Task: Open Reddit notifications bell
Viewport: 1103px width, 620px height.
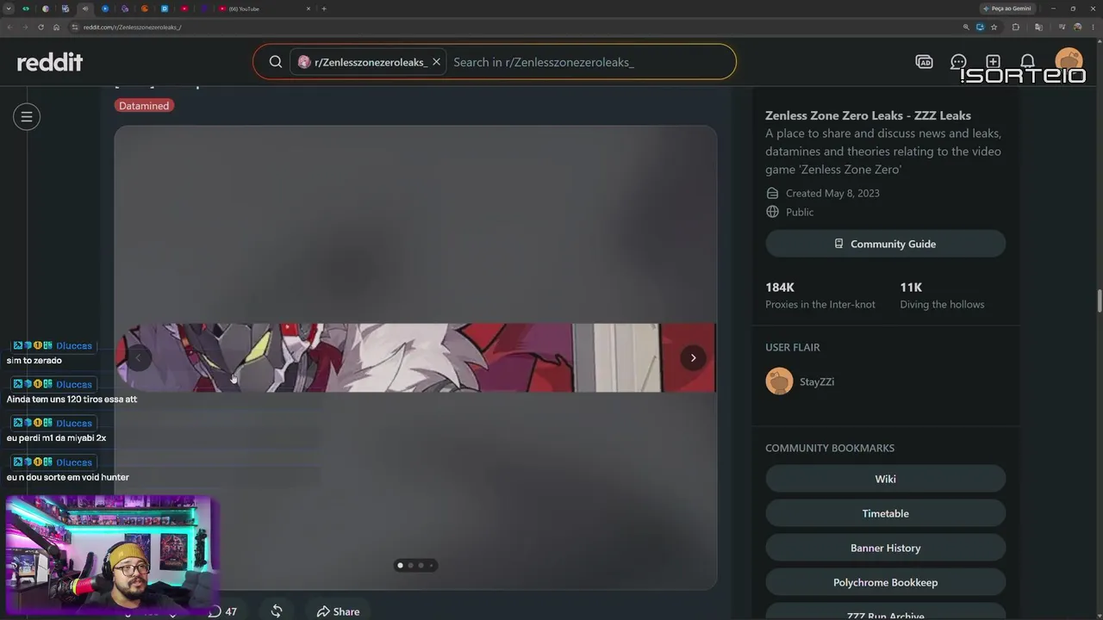Action: click(x=1027, y=62)
